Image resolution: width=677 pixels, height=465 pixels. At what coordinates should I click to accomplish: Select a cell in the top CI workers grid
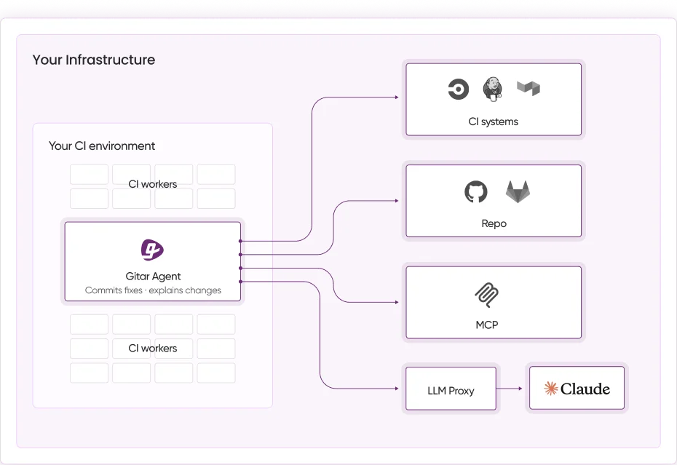click(89, 174)
